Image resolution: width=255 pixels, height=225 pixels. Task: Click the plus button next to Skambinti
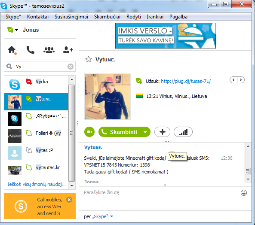pyautogui.click(x=162, y=132)
